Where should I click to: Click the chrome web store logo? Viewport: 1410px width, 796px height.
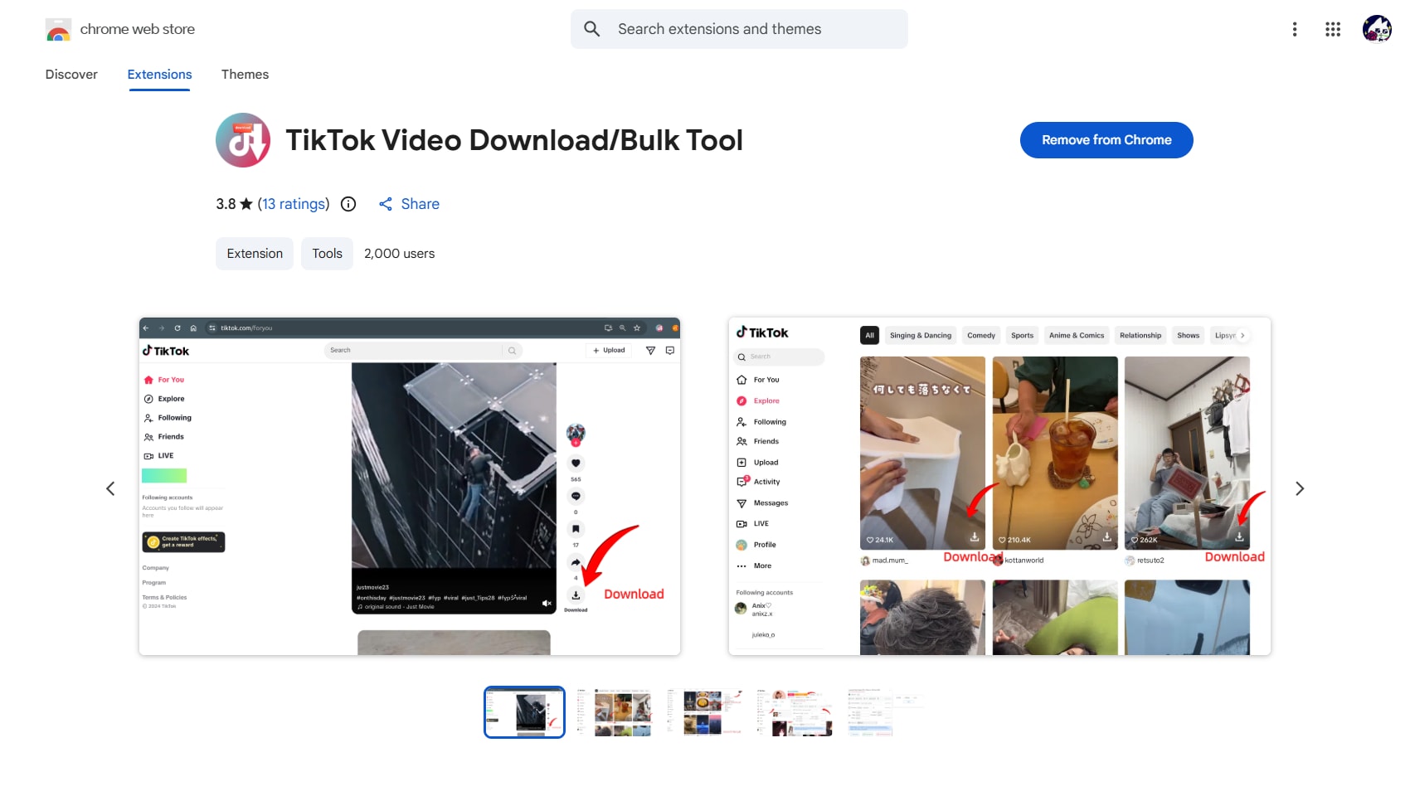pos(58,28)
